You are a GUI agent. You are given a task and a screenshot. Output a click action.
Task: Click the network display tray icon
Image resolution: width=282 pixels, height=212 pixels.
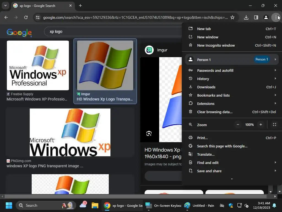coord(239,205)
